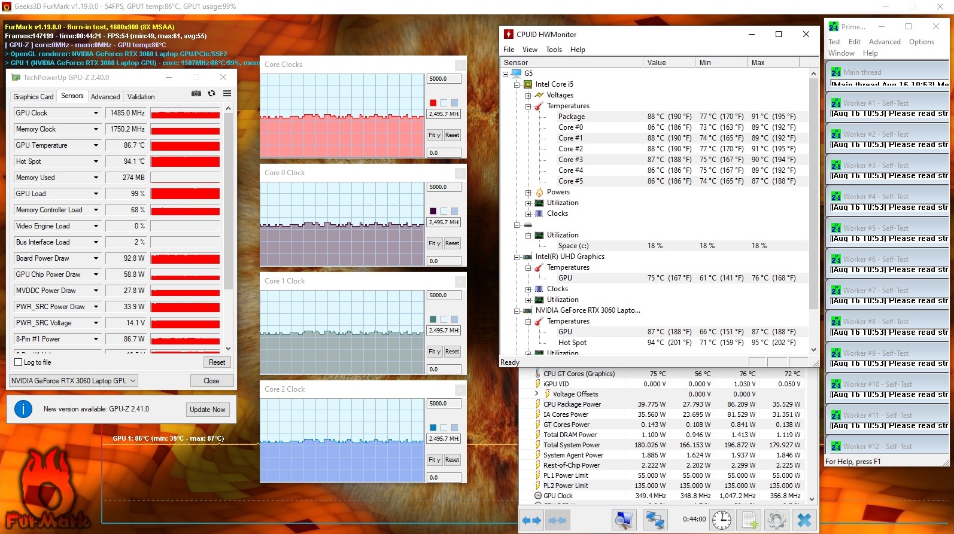Click the expand arrows icon in HWiNFO toolbar

[531, 521]
